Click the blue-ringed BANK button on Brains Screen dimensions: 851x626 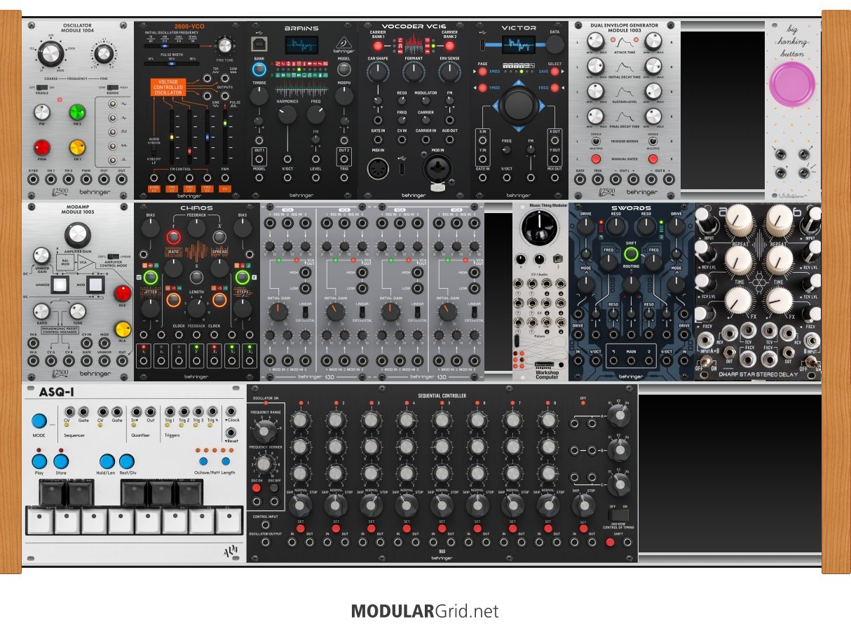tap(259, 69)
